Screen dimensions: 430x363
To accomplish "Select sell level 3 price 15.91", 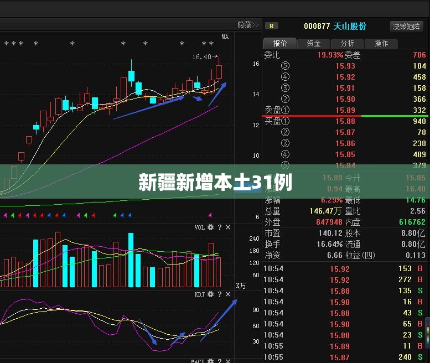I will click(x=345, y=89).
